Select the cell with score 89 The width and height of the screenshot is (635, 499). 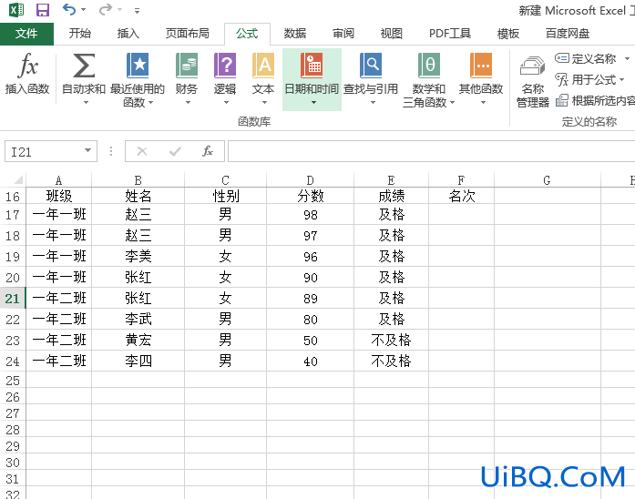coord(310,299)
